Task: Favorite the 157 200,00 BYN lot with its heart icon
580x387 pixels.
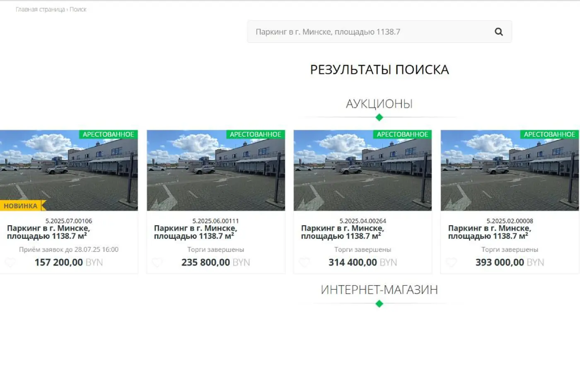Action: pyautogui.click(x=10, y=263)
